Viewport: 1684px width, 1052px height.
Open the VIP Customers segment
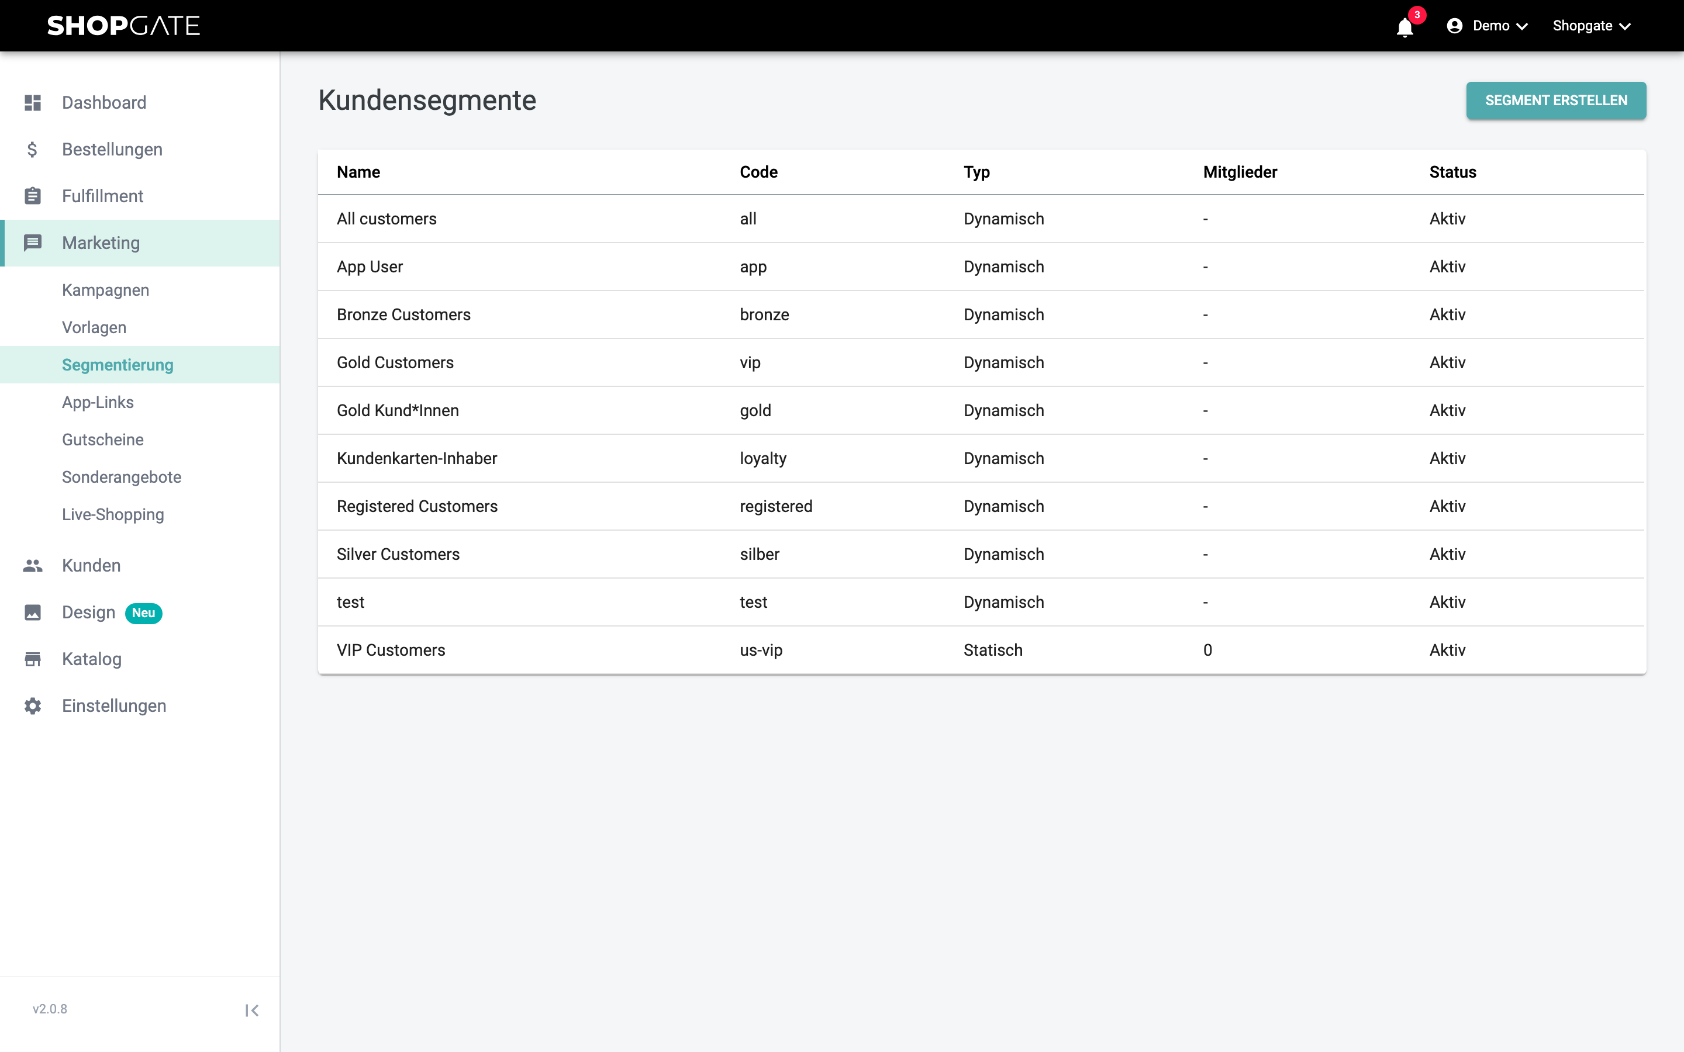pos(981,650)
